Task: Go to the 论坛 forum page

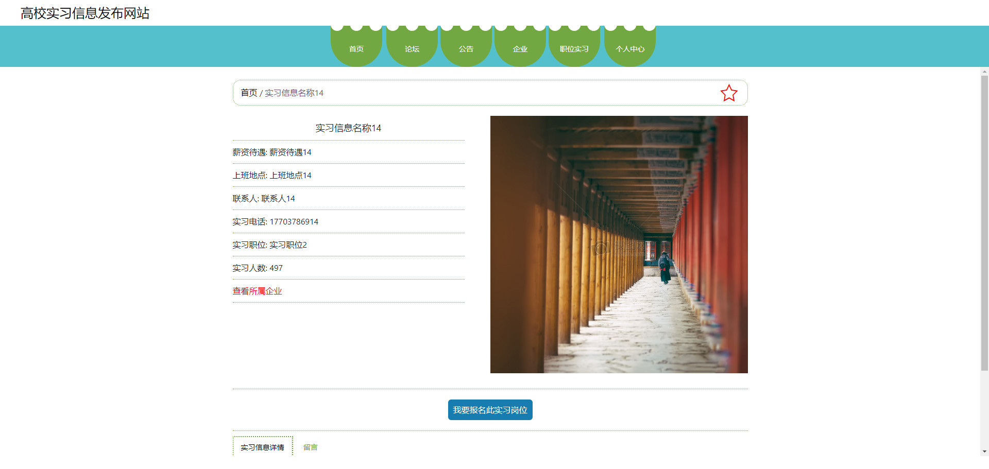Action: coord(412,49)
